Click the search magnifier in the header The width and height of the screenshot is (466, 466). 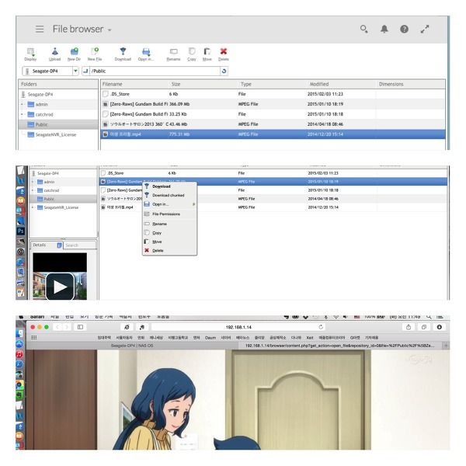coord(364,29)
